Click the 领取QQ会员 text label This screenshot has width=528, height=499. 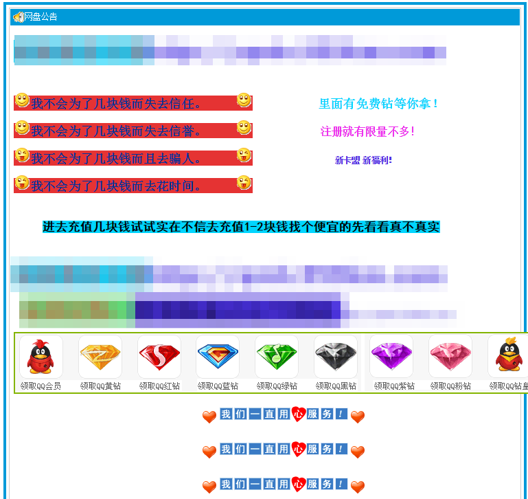[41, 386]
